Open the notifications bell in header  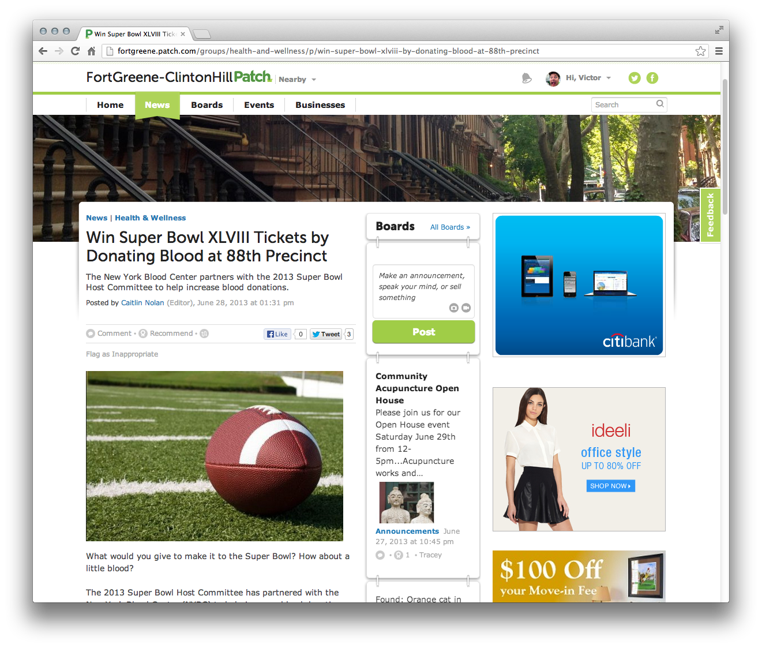pyautogui.click(x=526, y=78)
